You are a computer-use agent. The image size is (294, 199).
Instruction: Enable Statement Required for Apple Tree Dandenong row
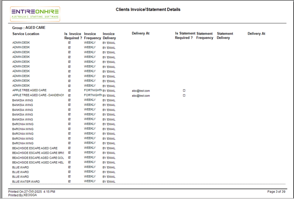184,95
